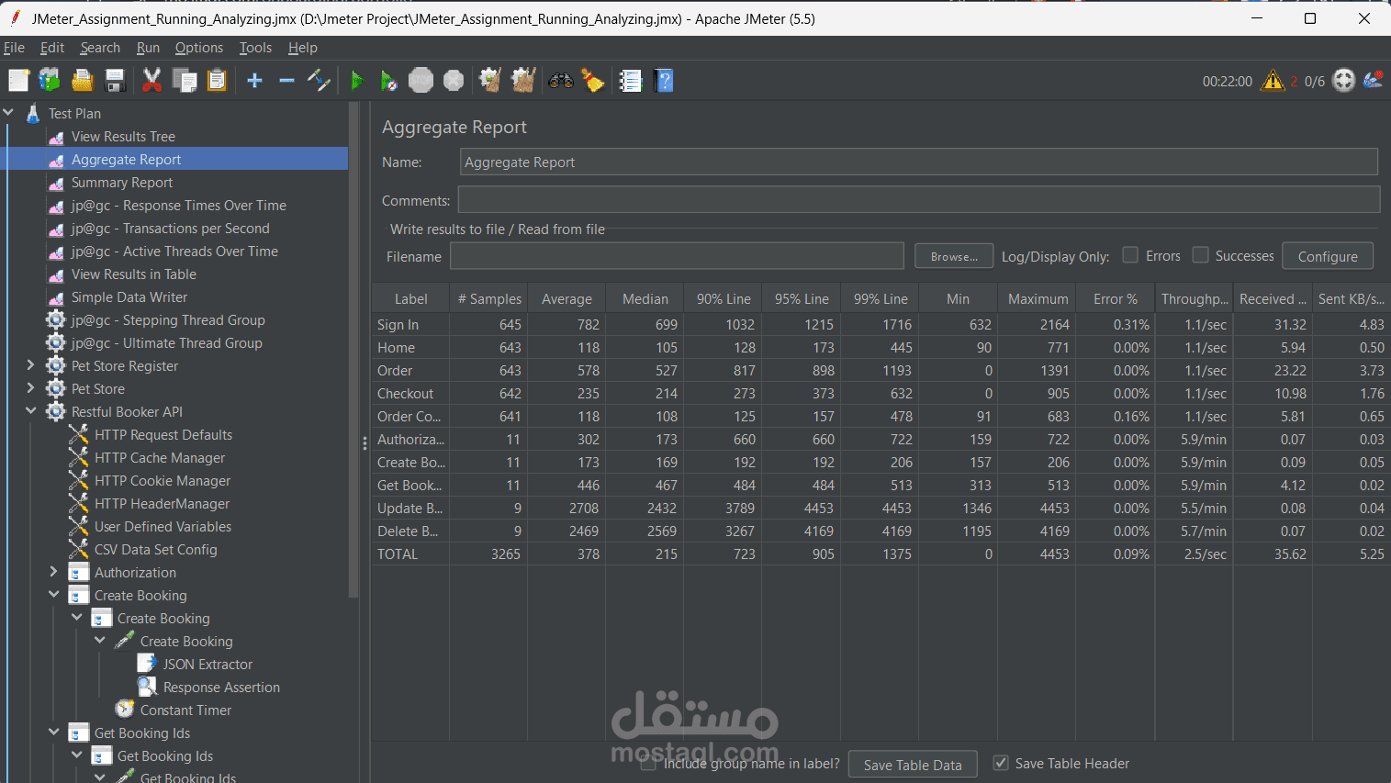
Task: Save the test plan with the floppy disk icon
Action: click(x=114, y=80)
